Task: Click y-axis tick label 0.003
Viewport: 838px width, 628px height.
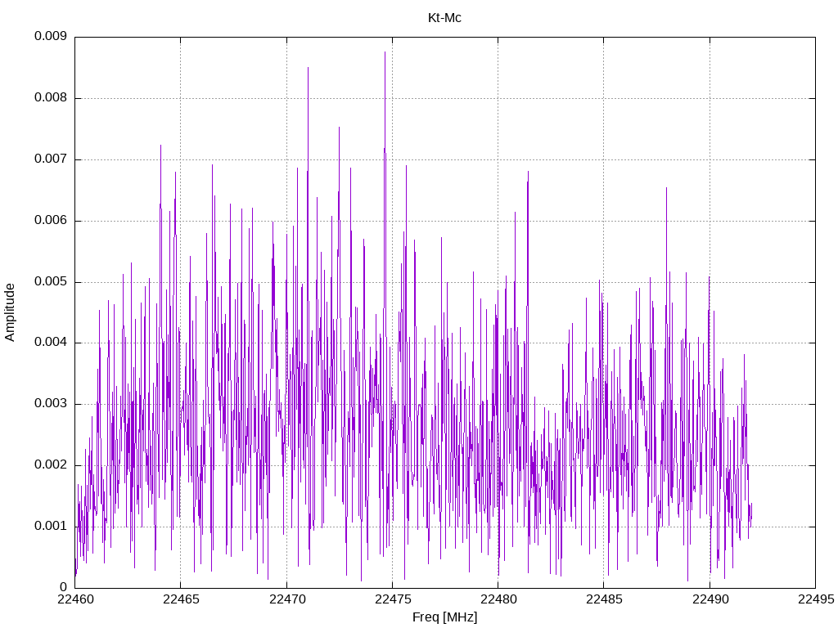Action: [x=51, y=404]
